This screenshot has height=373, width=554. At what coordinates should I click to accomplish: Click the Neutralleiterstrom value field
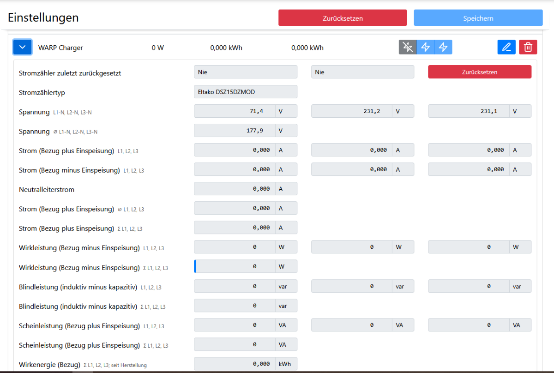(x=235, y=189)
